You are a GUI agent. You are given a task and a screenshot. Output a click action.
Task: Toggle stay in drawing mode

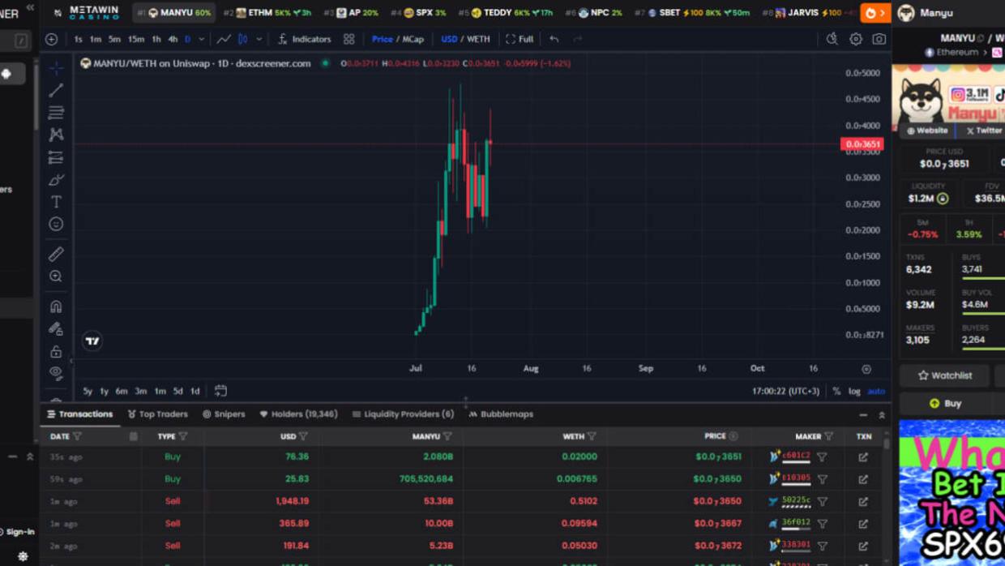tap(56, 329)
